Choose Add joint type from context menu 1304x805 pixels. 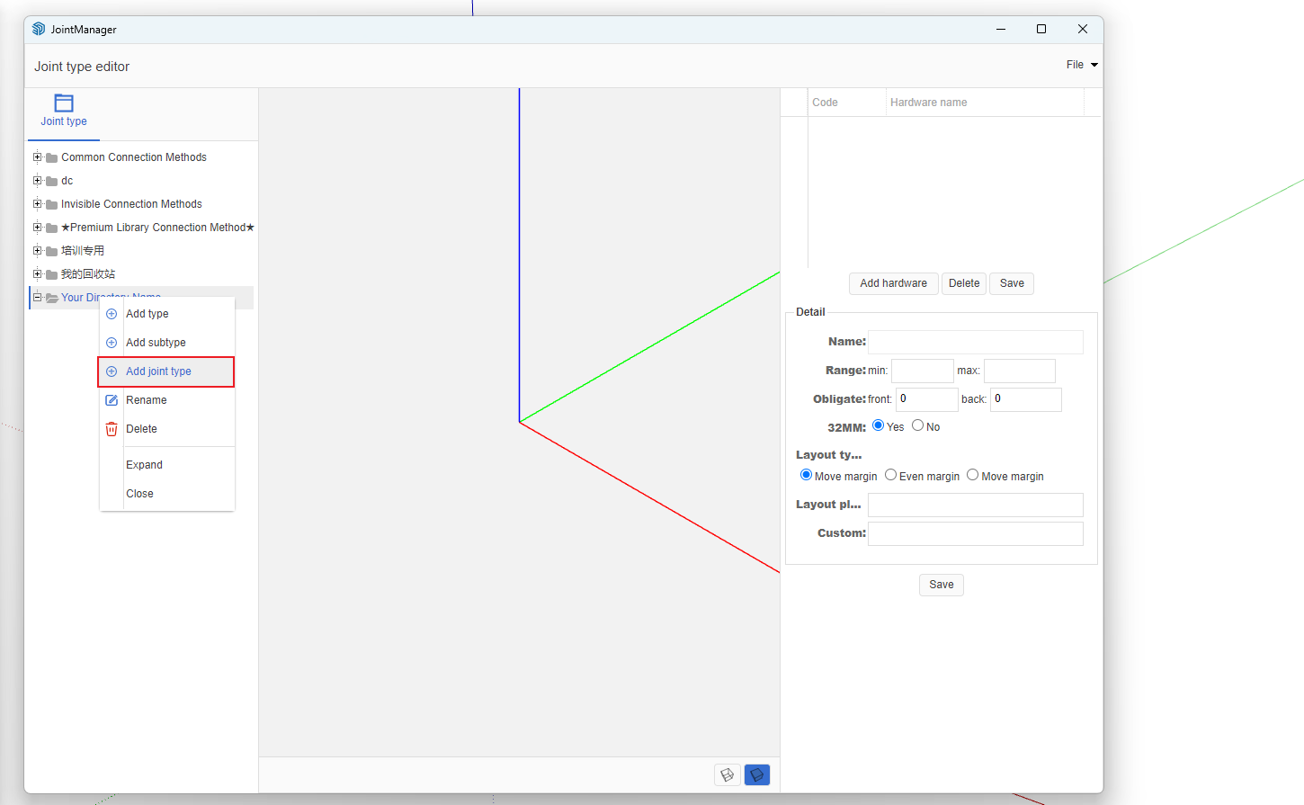point(158,371)
